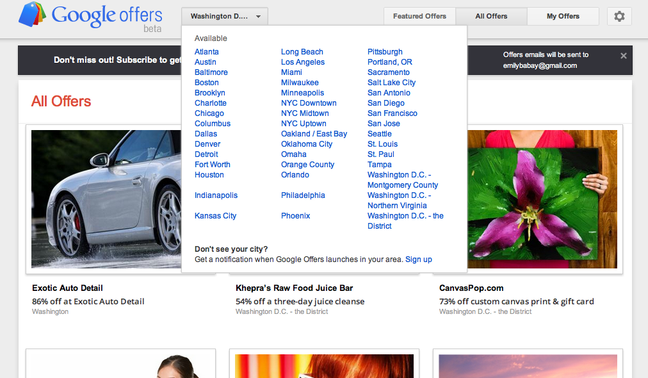648x378 pixels.
Task: Select Houston from available cities
Action: [x=209, y=175]
